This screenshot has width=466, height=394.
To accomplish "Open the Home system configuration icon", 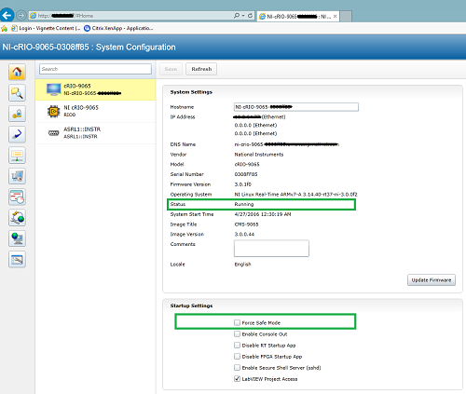I will pyautogui.click(x=17, y=72).
